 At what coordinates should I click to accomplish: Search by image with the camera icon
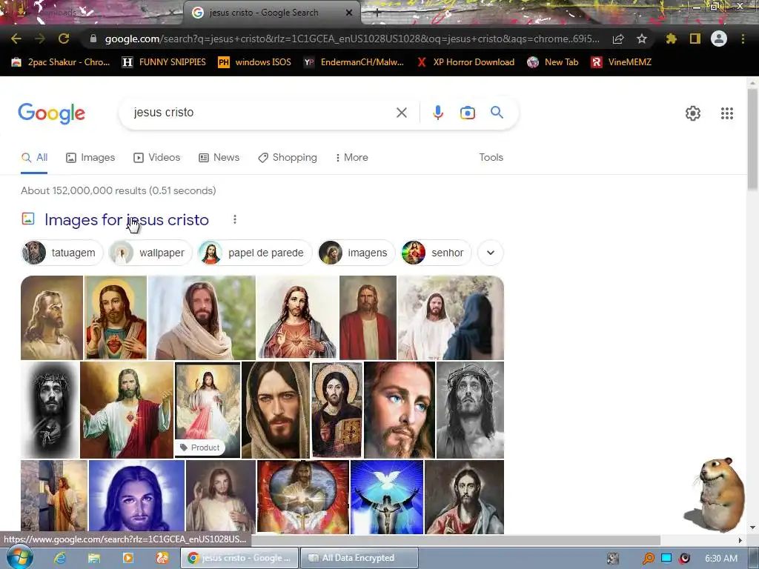[x=467, y=113]
